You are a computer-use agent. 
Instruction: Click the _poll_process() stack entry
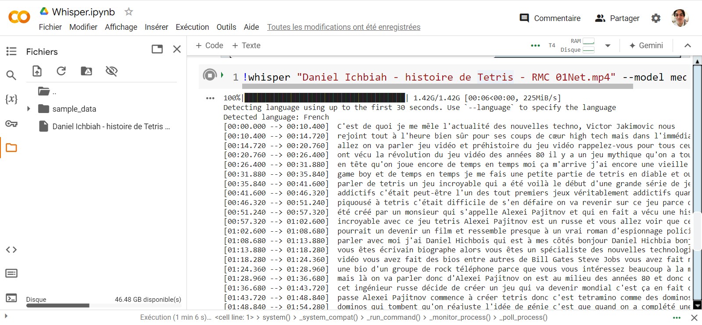[523, 317]
